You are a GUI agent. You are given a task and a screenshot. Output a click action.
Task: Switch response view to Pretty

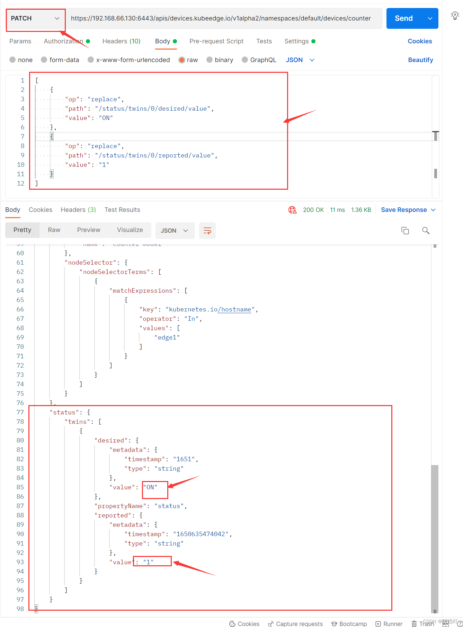(x=23, y=230)
